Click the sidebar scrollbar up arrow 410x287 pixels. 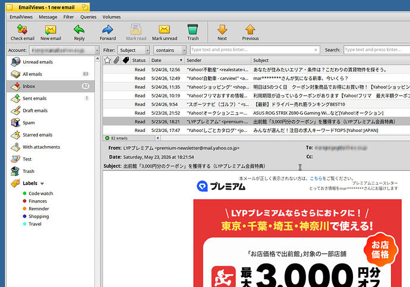(97, 59)
